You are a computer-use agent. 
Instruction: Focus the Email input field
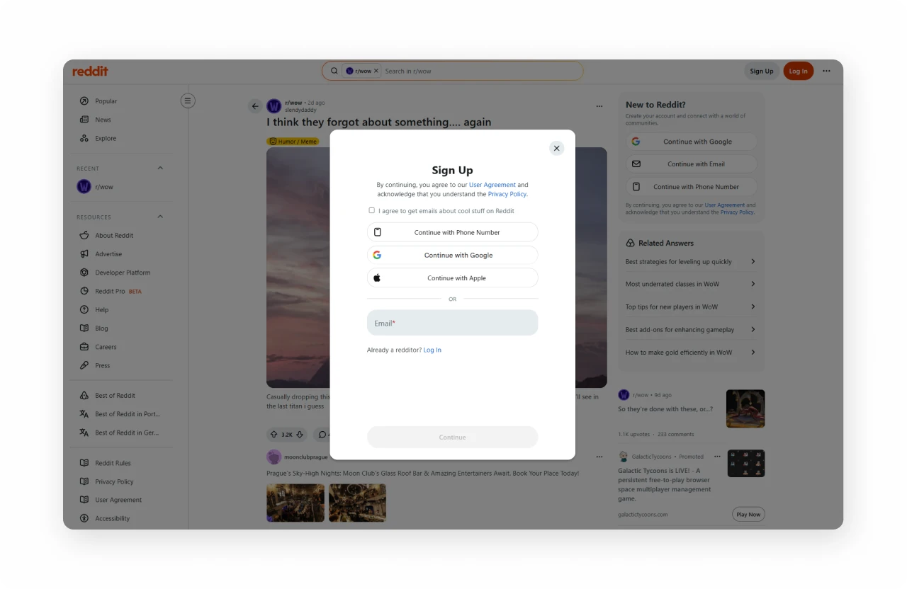(x=452, y=323)
